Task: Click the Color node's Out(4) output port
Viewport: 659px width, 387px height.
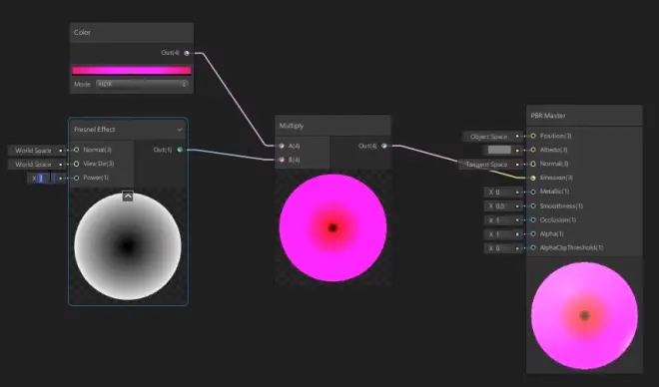Action: tap(187, 53)
